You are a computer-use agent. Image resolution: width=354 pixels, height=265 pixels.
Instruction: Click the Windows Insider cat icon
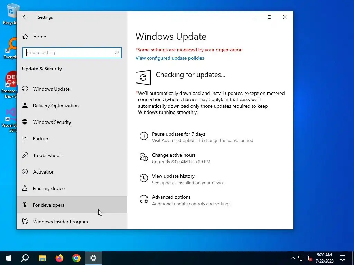coord(25,221)
